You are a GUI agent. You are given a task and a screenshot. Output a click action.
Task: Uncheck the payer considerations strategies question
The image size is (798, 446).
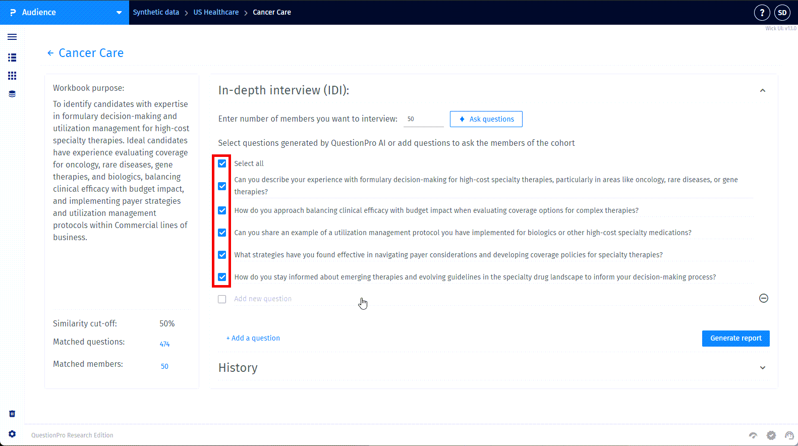point(222,255)
